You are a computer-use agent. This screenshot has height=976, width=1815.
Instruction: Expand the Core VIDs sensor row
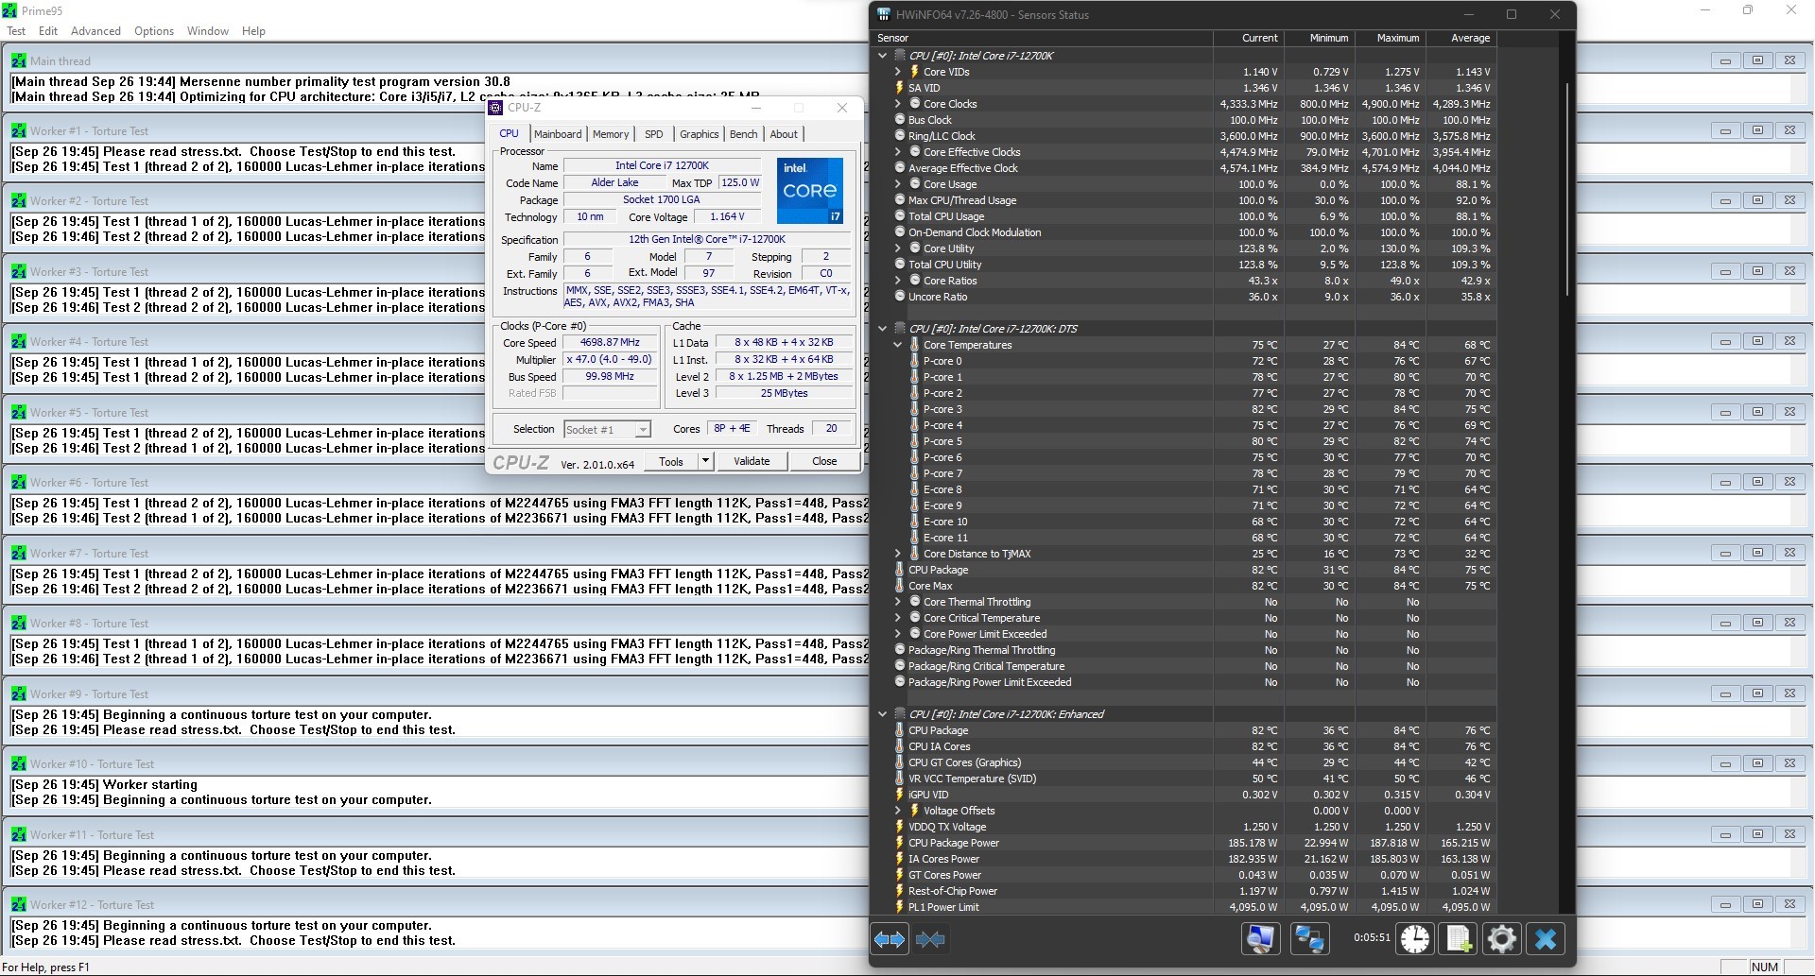coord(898,72)
